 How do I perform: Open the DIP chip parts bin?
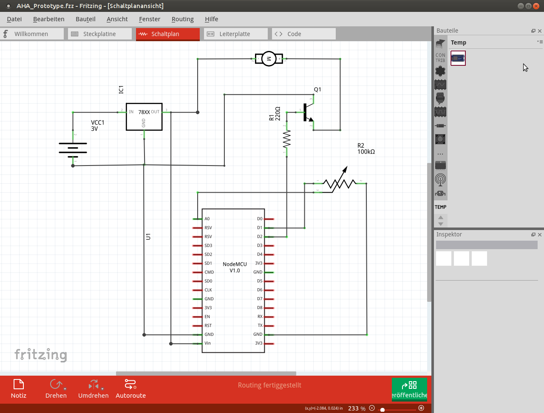[440, 43]
